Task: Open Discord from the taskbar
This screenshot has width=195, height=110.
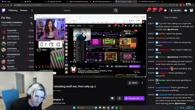Action: (x=112, y=108)
